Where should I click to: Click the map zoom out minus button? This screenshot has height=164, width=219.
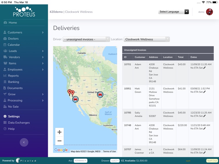click(x=59, y=141)
